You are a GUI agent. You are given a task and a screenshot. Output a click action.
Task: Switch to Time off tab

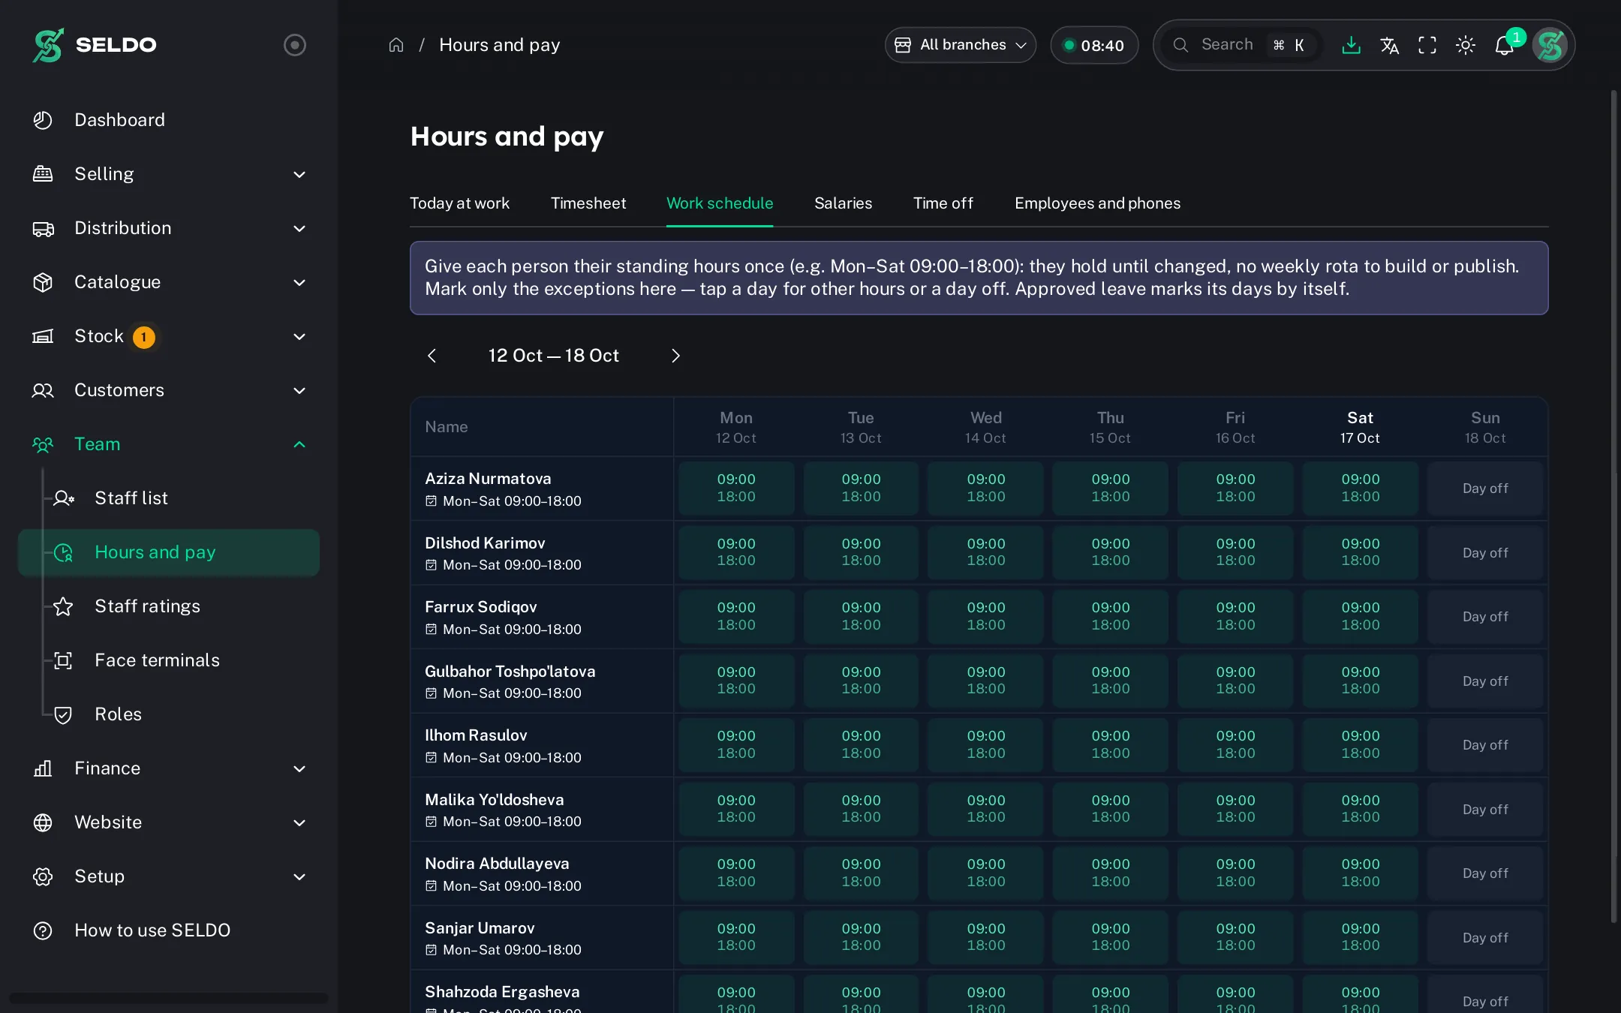[943, 203]
